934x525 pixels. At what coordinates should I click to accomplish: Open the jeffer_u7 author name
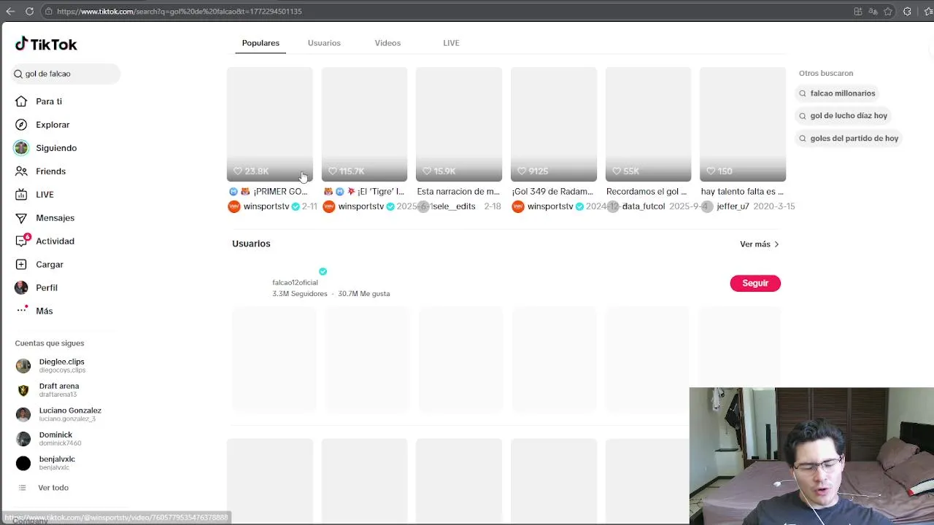click(733, 206)
